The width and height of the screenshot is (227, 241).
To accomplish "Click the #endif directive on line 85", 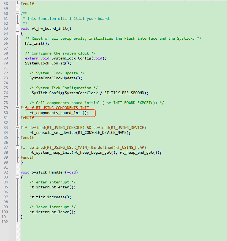I will (x=27, y=137).
